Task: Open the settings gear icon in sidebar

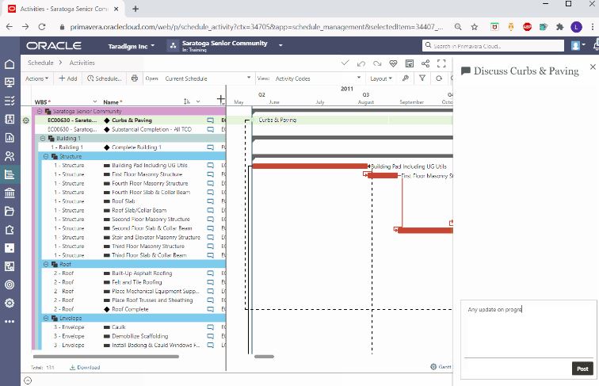Action: 10,303
